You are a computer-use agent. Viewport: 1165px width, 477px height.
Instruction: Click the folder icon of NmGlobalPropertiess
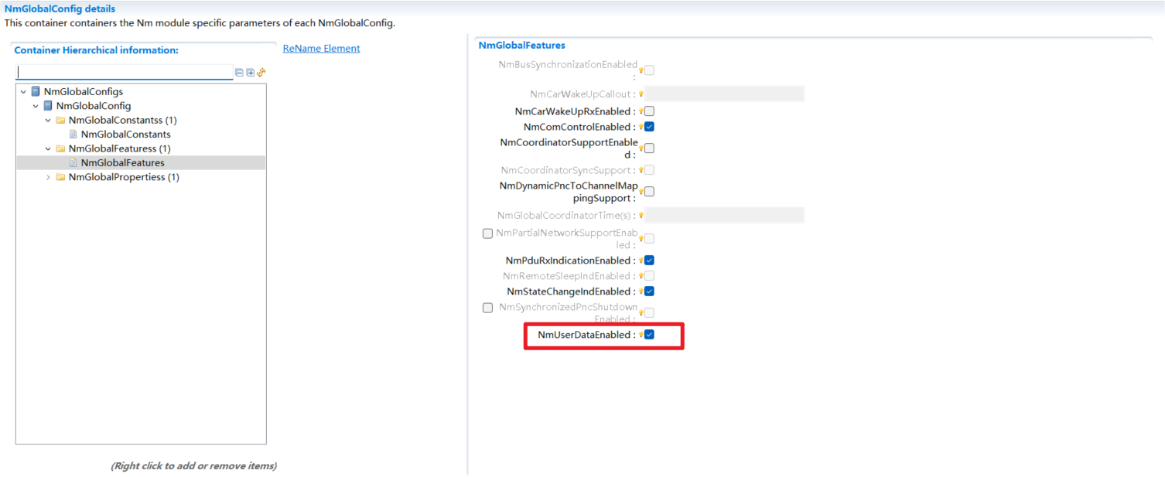tap(61, 177)
